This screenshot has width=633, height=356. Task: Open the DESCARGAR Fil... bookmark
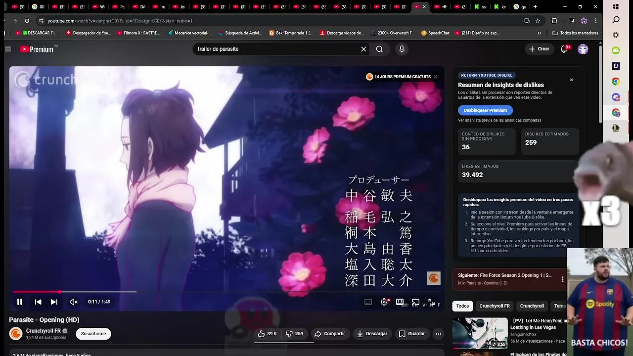click(x=37, y=33)
